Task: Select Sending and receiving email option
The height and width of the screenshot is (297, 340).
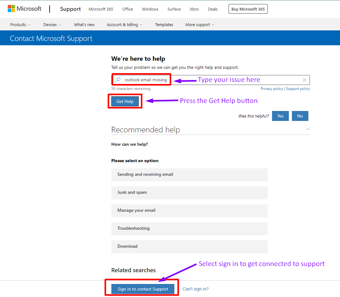Action: click(190, 175)
